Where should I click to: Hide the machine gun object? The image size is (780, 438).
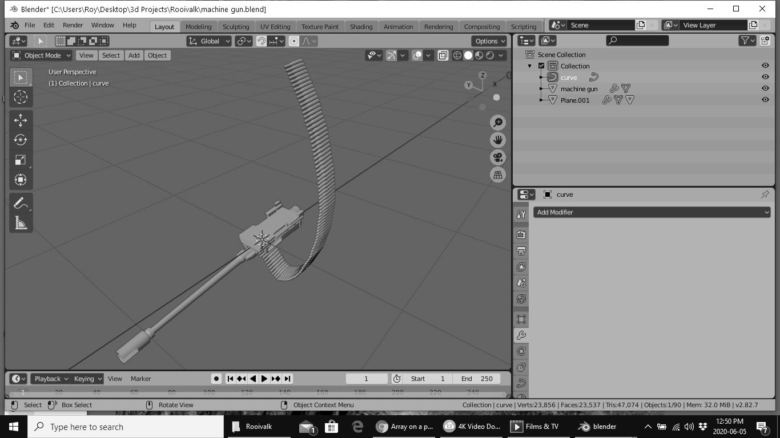(765, 88)
